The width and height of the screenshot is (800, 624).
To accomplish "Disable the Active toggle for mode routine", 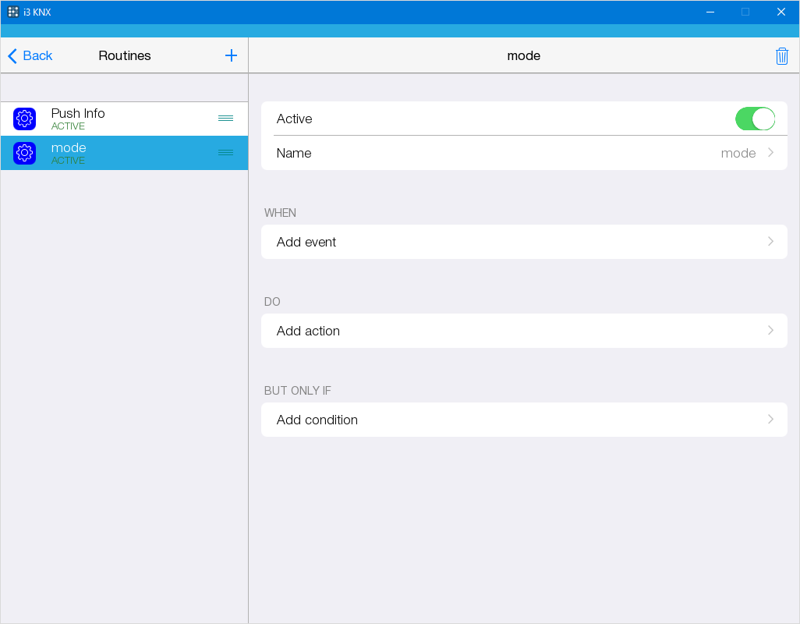I will (x=755, y=119).
